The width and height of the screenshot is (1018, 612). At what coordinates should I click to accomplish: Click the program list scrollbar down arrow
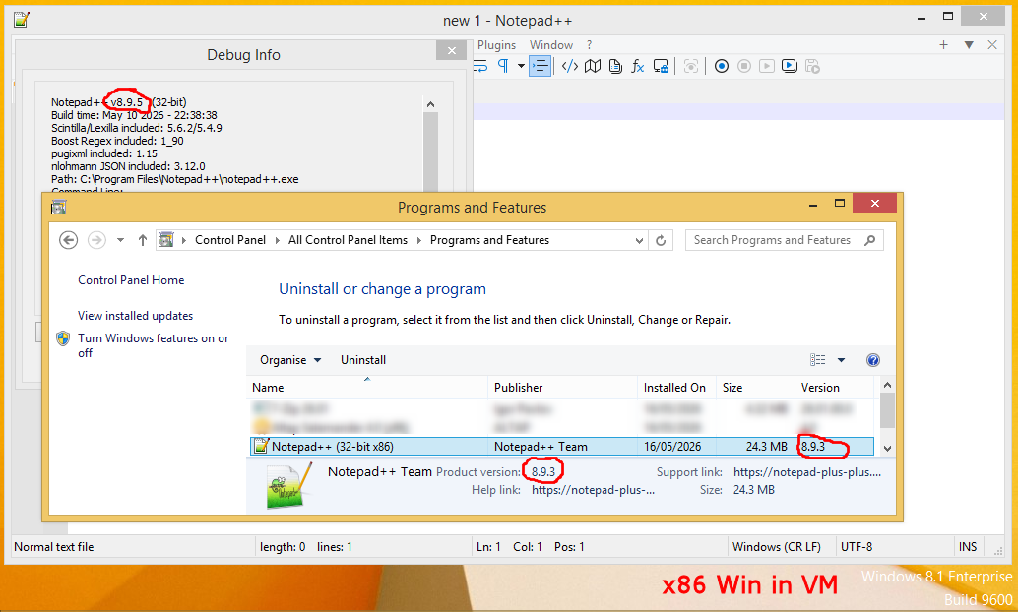[887, 448]
